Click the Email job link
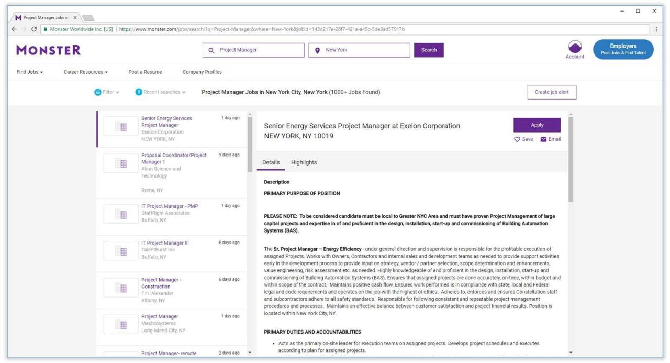 point(550,139)
